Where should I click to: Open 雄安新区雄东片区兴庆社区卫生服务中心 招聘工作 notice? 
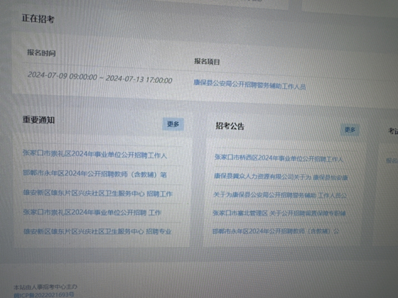[97, 194]
